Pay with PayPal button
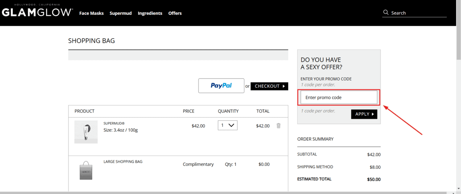 coord(221,85)
